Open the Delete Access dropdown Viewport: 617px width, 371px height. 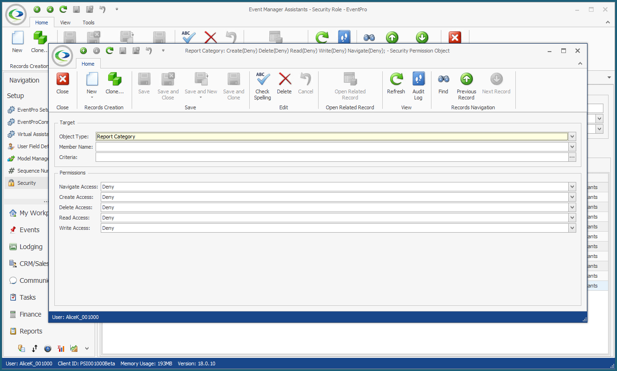[x=572, y=207]
